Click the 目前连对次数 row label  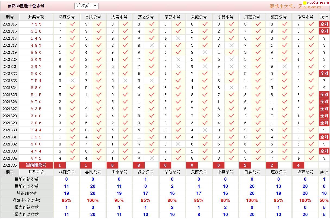(27, 186)
